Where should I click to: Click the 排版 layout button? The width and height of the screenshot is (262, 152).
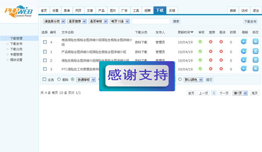tap(233, 10)
